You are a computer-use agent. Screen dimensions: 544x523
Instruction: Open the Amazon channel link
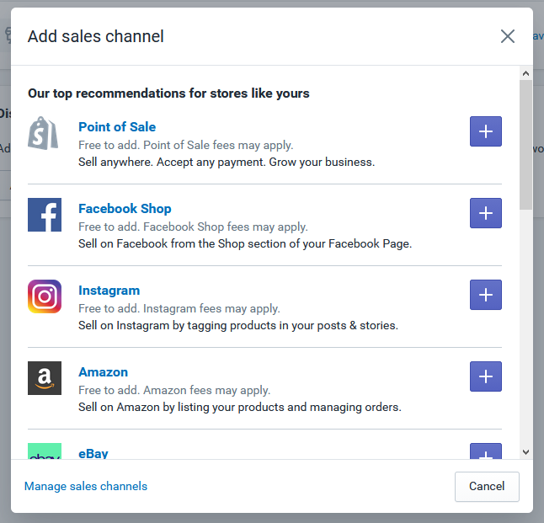click(x=104, y=372)
